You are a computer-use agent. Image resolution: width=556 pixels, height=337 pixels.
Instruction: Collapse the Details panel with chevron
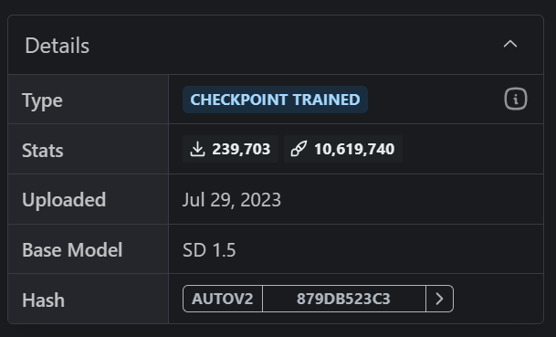coord(510,45)
